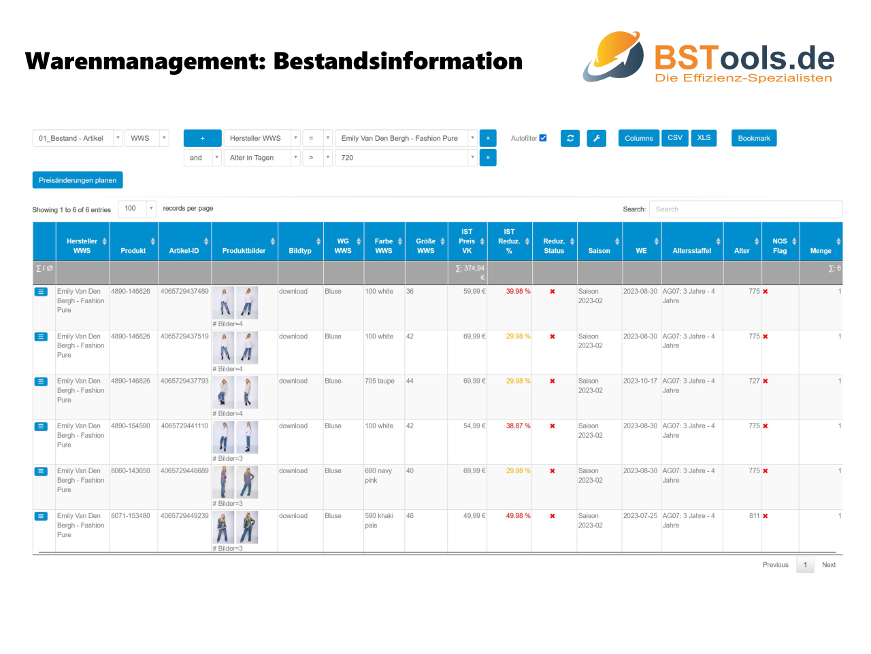The width and height of the screenshot is (871, 654).
Task: Click the Preisänderungen planen button
Action: click(x=78, y=180)
